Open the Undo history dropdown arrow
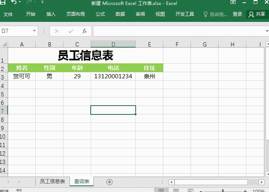This screenshot has height=192, width=269. click(x=20, y=2)
